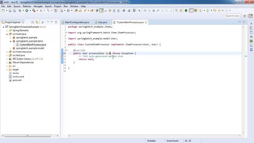Open Project Explorer View Menu triangle

click(x=48, y=22)
